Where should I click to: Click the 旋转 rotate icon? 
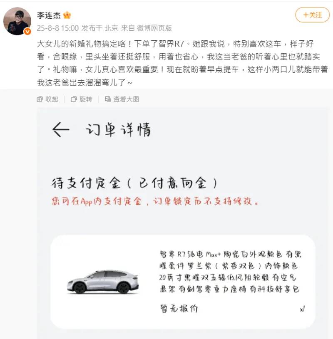point(74,99)
